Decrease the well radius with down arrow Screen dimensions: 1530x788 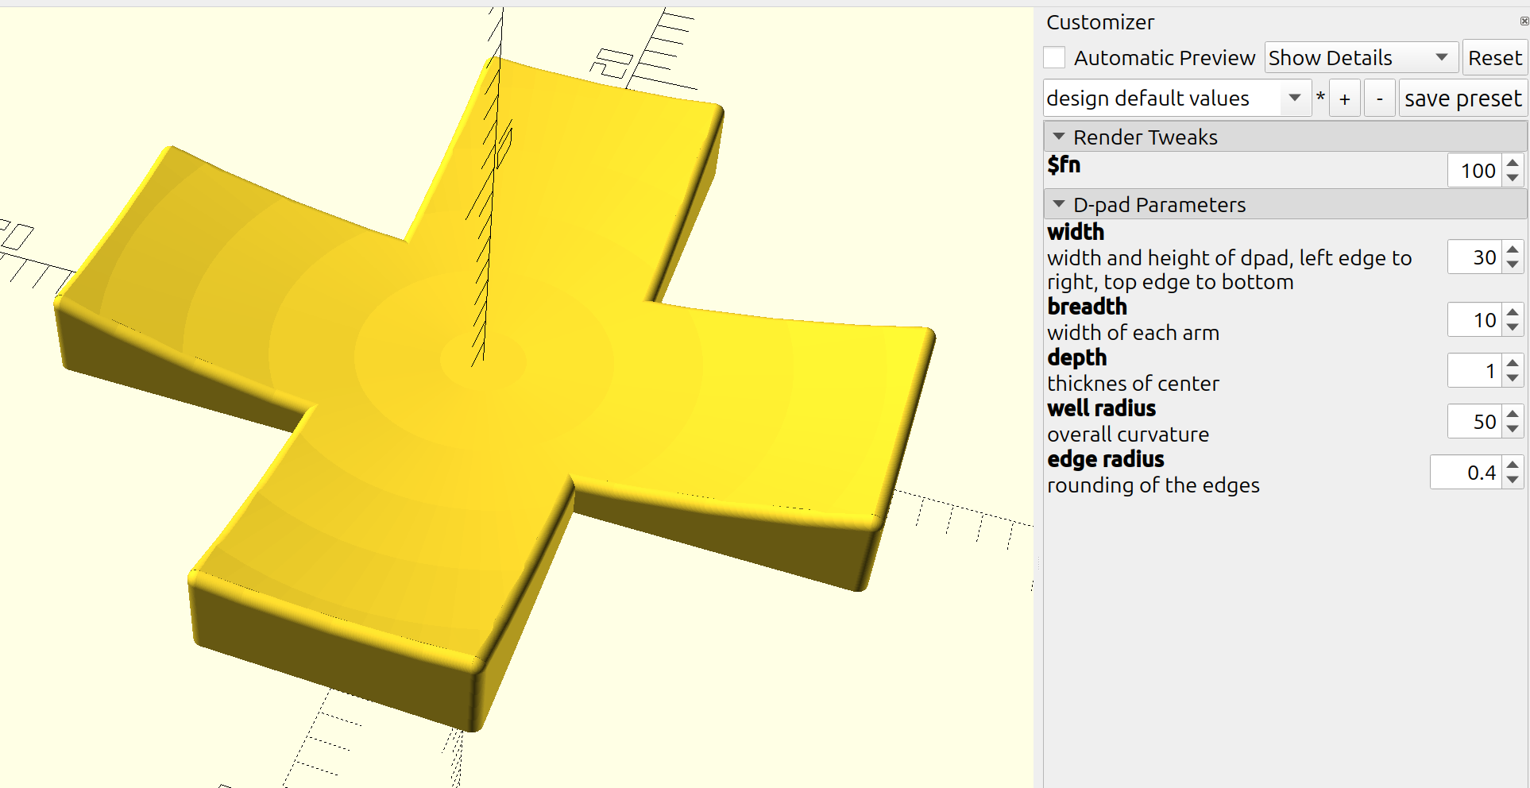coord(1513,430)
